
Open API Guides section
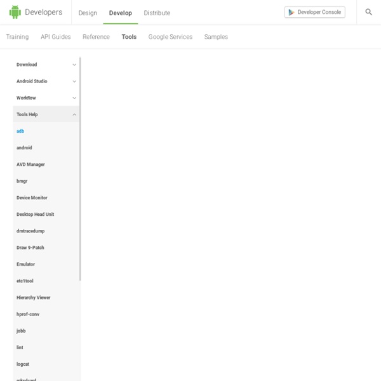click(56, 37)
